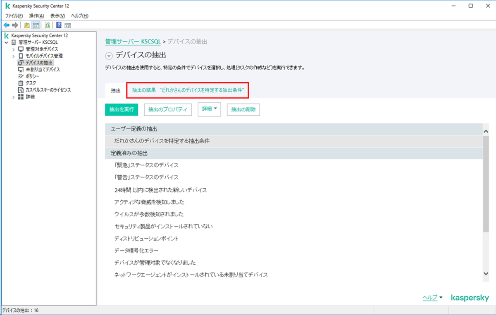Click the up-one-level folder icon
This screenshot has height=315, width=496.
(27, 25)
